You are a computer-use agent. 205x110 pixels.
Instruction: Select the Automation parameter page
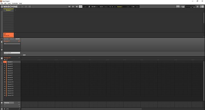(x=12, y=53)
